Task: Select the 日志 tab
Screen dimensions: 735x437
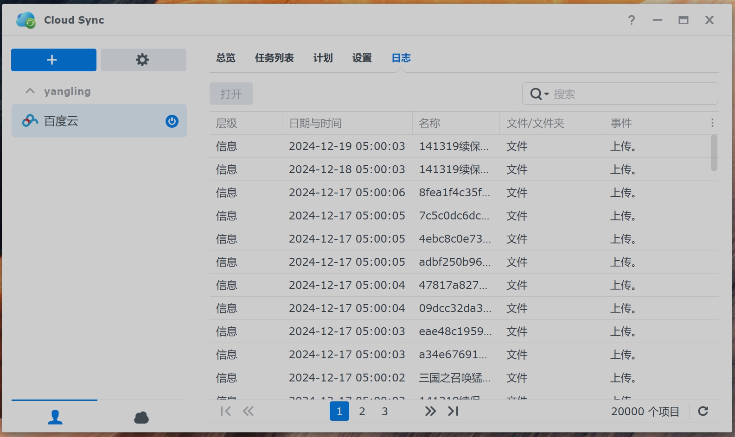Action: (x=401, y=58)
